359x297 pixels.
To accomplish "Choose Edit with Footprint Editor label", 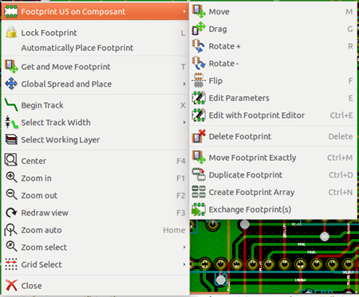I will (x=257, y=115).
